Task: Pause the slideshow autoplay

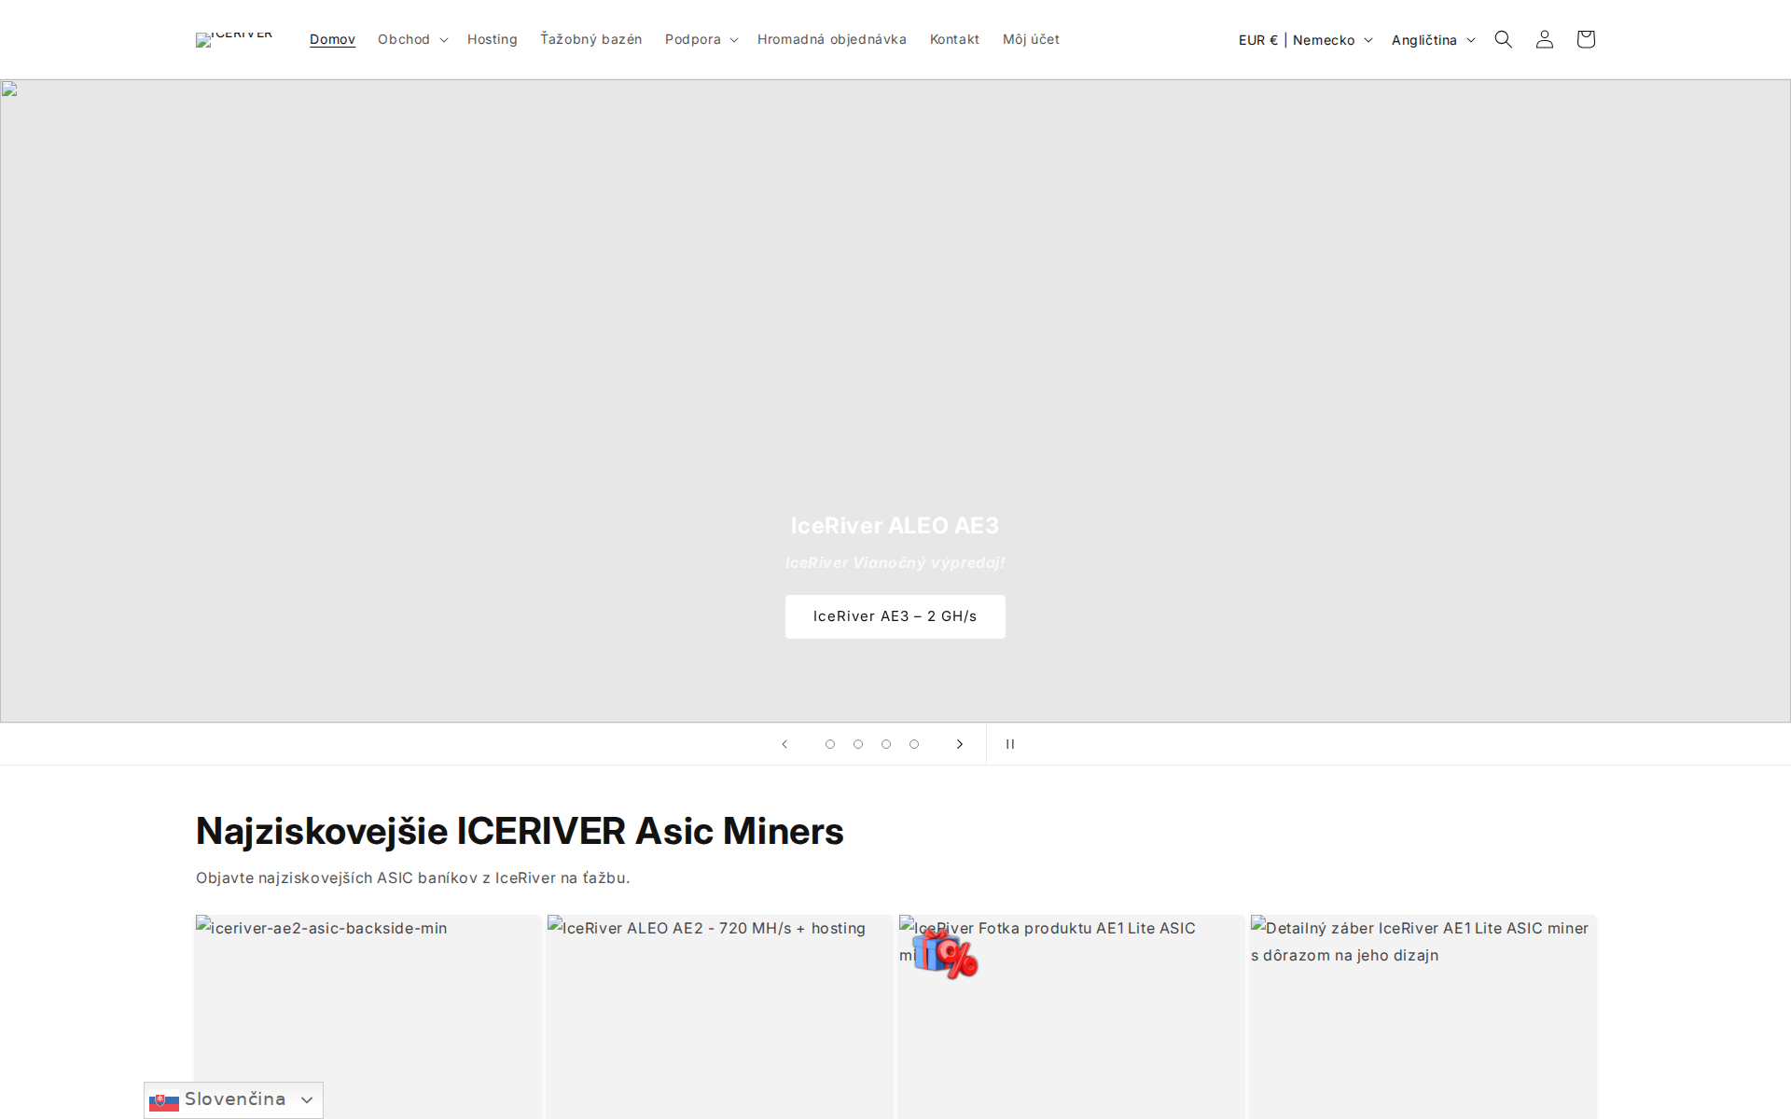Action: pyautogui.click(x=1009, y=743)
